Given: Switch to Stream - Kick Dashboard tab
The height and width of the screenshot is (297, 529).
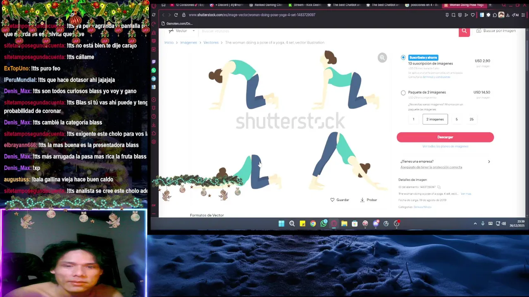Looking at the screenshot, I should (305, 5).
